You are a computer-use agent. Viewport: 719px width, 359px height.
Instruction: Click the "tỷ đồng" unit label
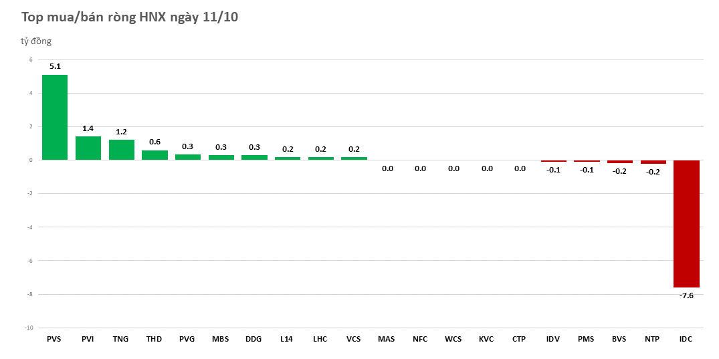click(x=36, y=41)
